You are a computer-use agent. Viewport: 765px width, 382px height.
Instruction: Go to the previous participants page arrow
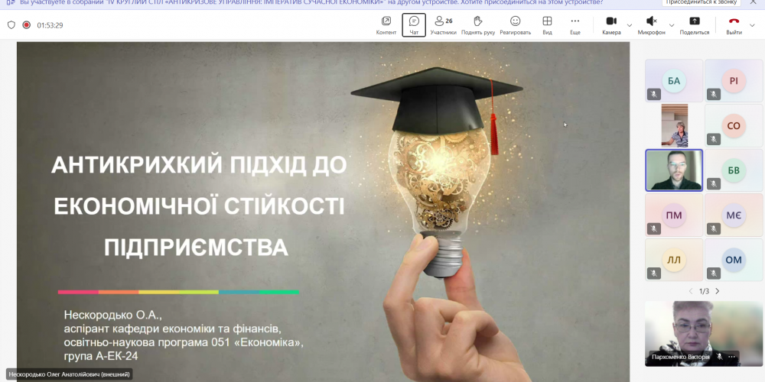coord(690,291)
